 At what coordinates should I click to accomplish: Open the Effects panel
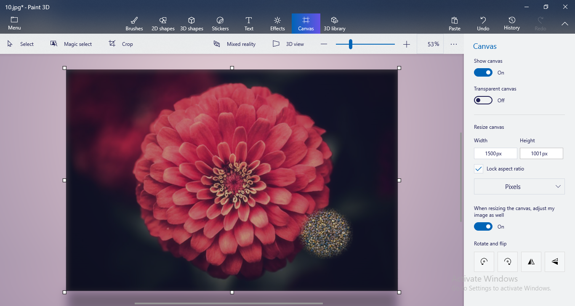(277, 23)
